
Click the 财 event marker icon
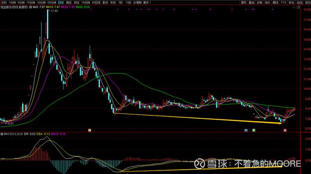[246, 130]
